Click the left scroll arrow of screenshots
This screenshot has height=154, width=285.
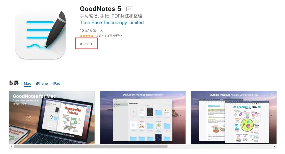(11, 146)
